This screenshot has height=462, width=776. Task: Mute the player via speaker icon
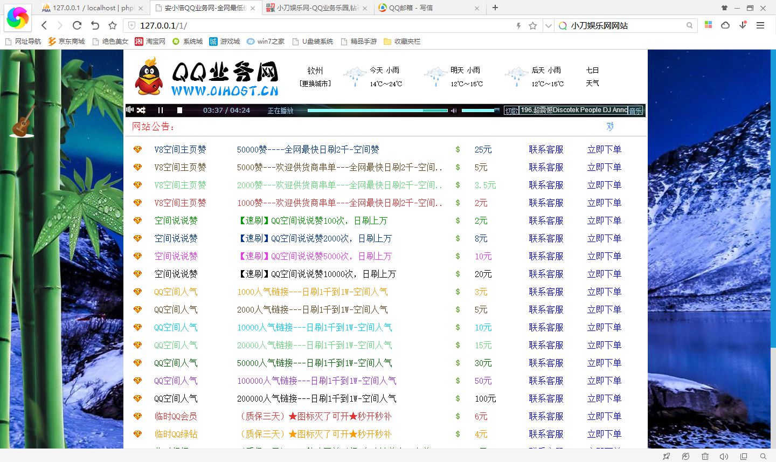coord(454,110)
